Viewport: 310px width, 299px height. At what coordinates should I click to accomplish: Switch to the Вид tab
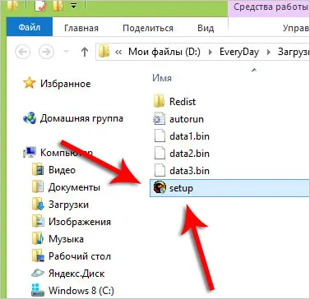[206, 28]
